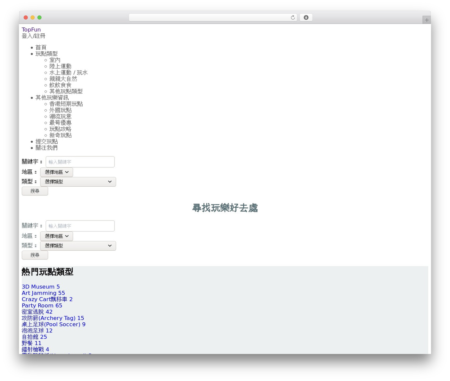Open 新奇玩點 submenu item
This screenshot has height=381, width=450.
click(x=60, y=136)
